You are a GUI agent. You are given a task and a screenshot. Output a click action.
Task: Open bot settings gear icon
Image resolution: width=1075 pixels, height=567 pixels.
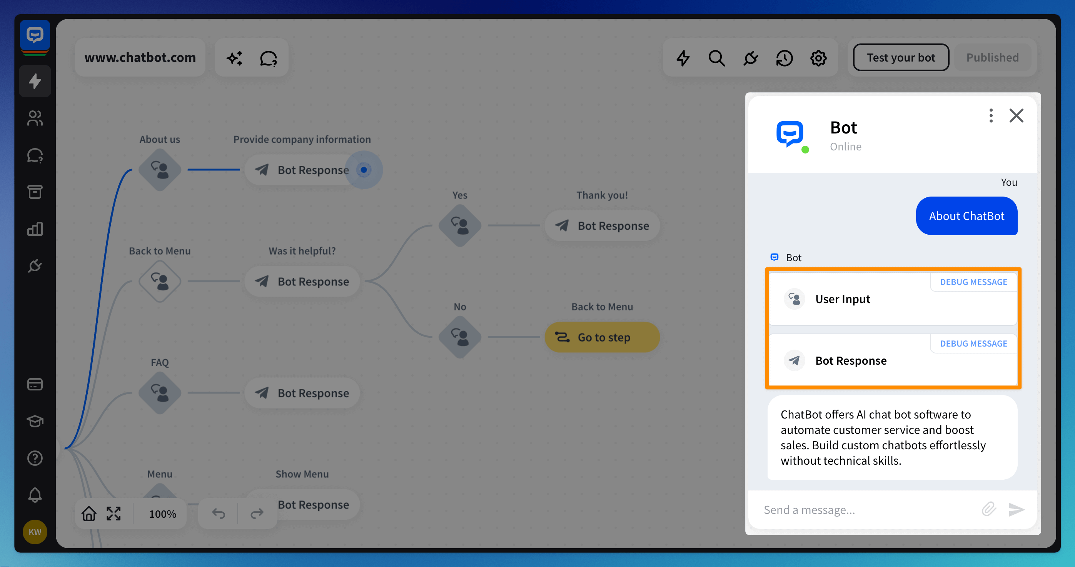click(818, 58)
